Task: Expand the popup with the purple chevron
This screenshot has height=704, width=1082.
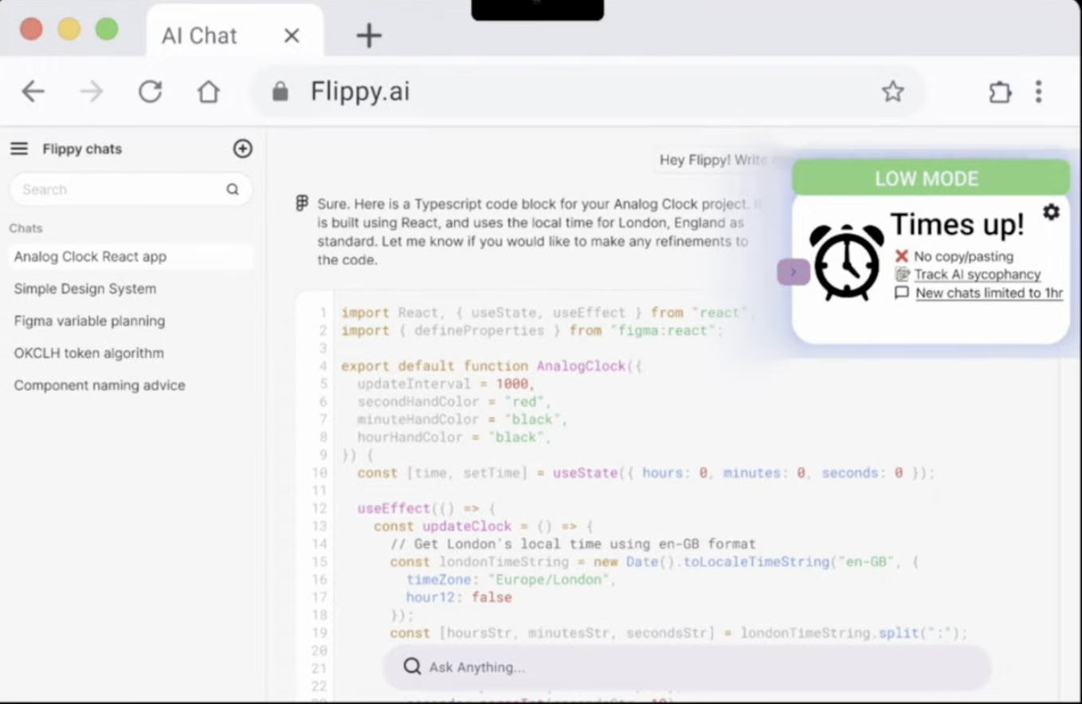Action: (794, 272)
